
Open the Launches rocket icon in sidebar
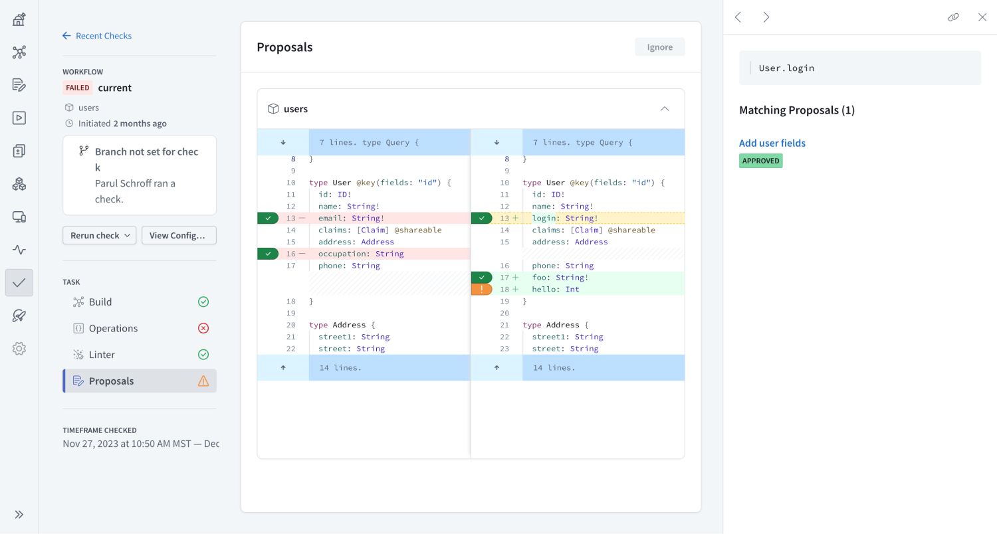(x=19, y=315)
